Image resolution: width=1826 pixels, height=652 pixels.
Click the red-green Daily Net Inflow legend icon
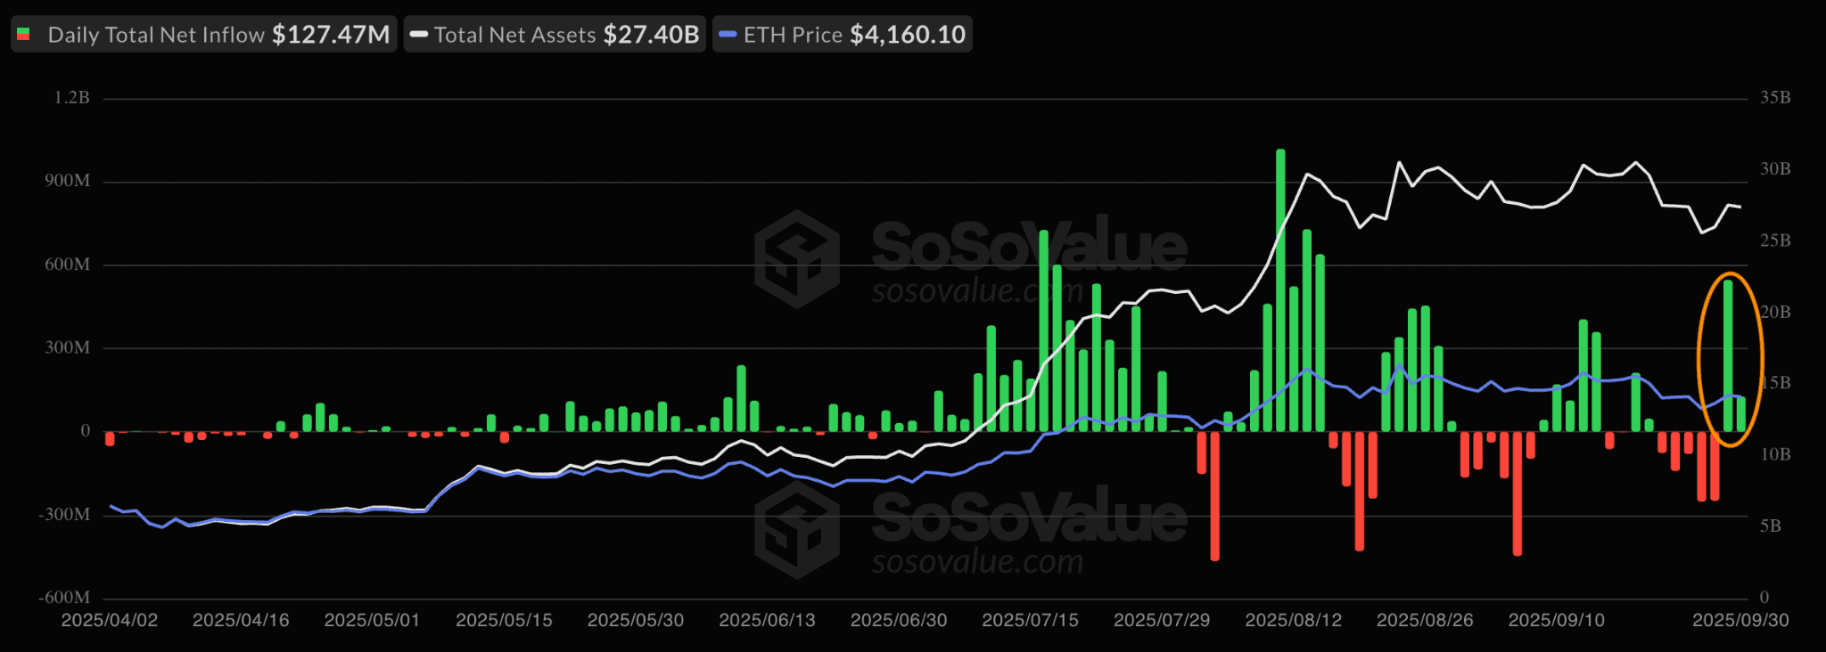point(24,35)
